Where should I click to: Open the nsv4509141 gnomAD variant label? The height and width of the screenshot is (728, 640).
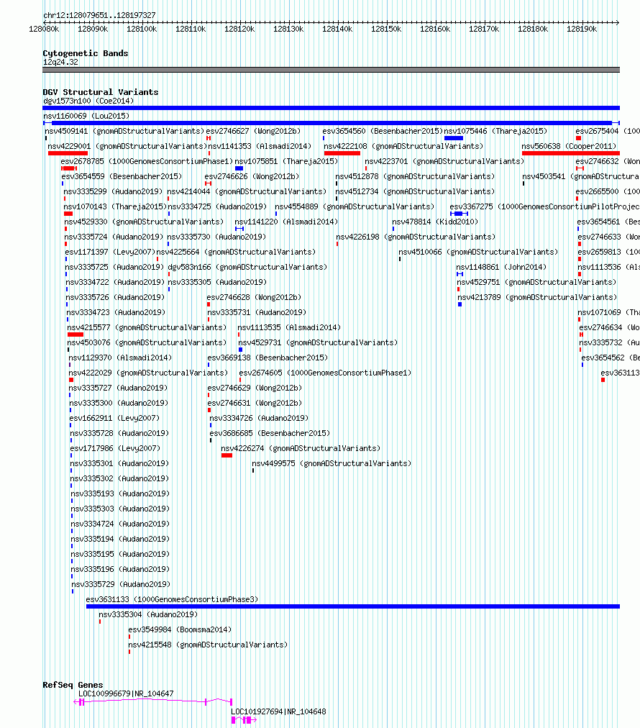tap(124, 131)
